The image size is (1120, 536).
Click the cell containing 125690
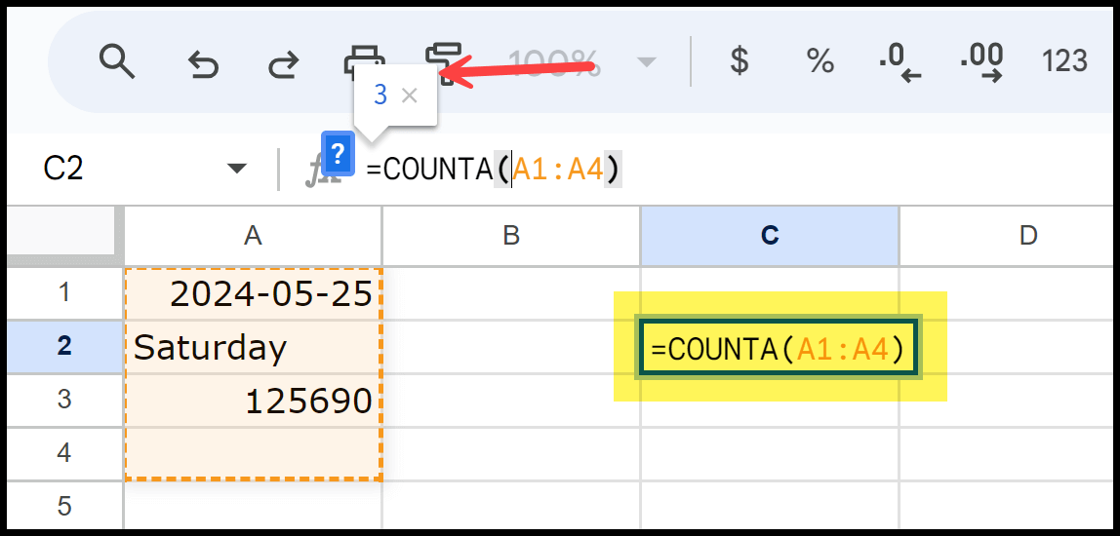click(x=253, y=401)
